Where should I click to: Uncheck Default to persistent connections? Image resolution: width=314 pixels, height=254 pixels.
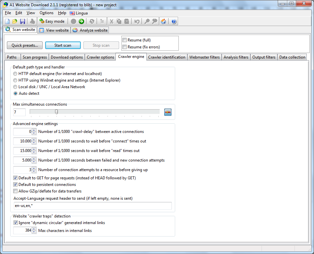pos(16,185)
